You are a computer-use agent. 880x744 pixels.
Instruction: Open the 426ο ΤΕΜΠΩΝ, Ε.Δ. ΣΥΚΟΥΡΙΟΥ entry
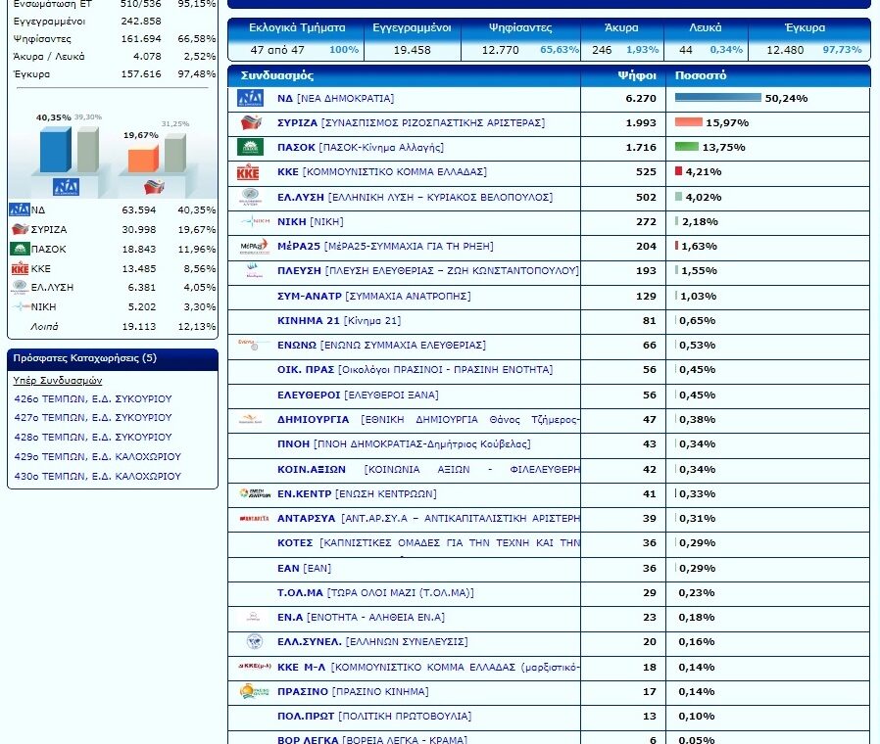click(93, 398)
